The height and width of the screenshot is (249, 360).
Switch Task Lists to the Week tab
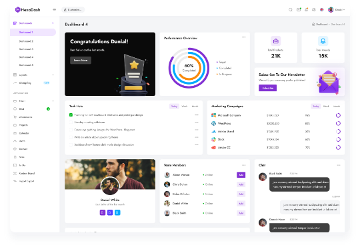click(x=185, y=106)
